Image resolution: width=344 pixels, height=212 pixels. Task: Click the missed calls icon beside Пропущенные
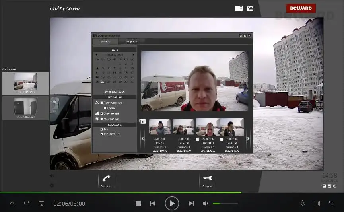tap(97, 103)
